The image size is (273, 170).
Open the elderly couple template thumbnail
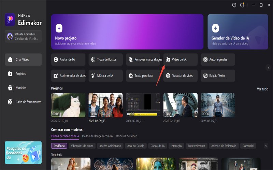pos(198,164)
